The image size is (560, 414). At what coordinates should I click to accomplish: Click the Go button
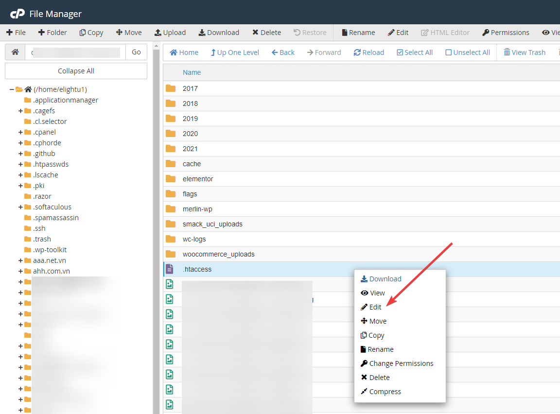pos(137,52)
